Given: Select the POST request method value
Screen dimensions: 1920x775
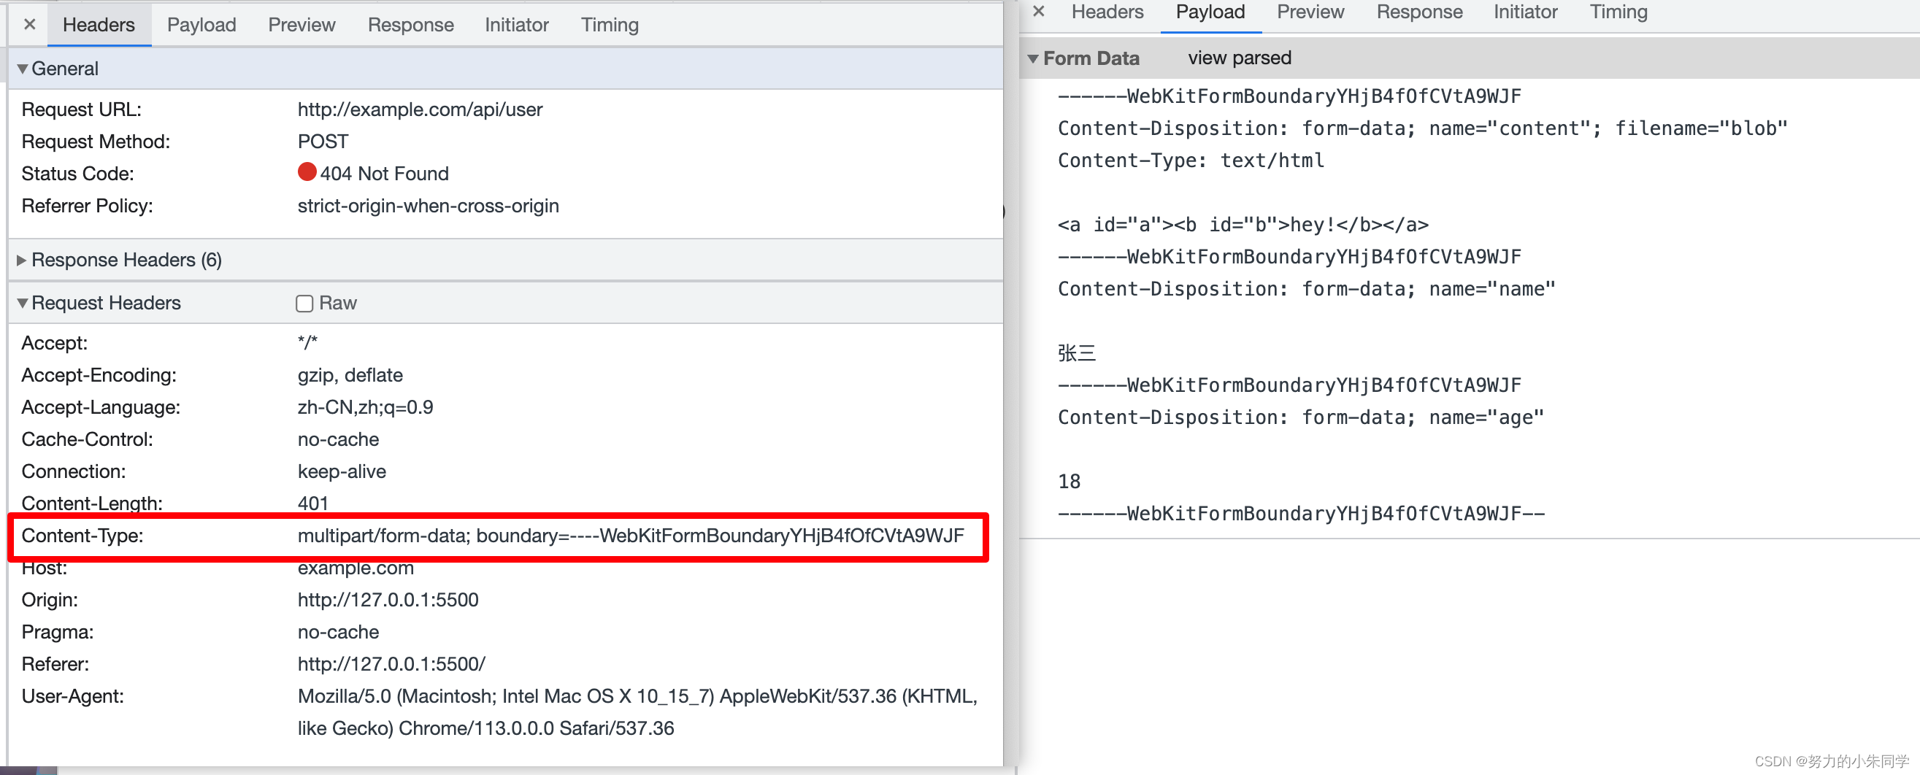Looking at the screenshot, I should (x=323, y=142).
